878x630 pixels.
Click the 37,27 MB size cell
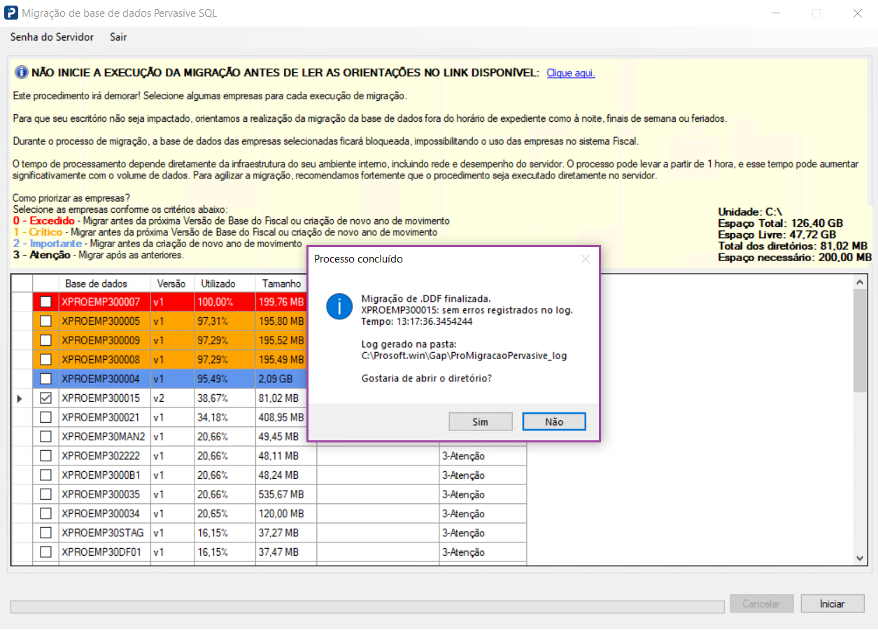(x=286, y=533)
